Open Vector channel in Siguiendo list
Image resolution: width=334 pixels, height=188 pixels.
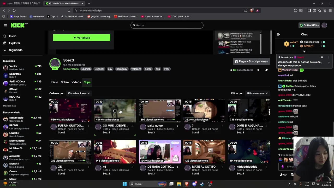[x=22, y=68]
